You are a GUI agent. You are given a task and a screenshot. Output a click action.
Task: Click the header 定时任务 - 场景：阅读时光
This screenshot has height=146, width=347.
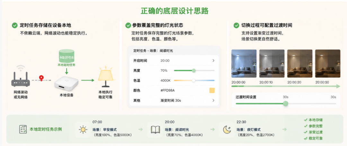tap(153, 51)
